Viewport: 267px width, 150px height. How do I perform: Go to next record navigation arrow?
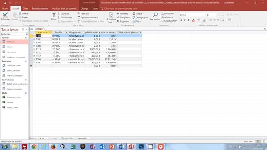tap(50, 138)
